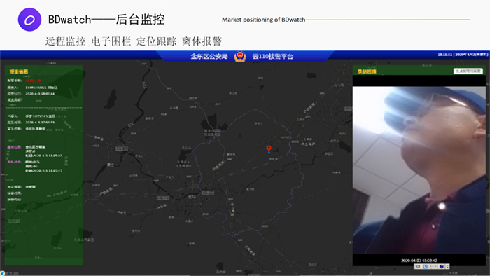Click the white button in video panel header

point(468,71)
